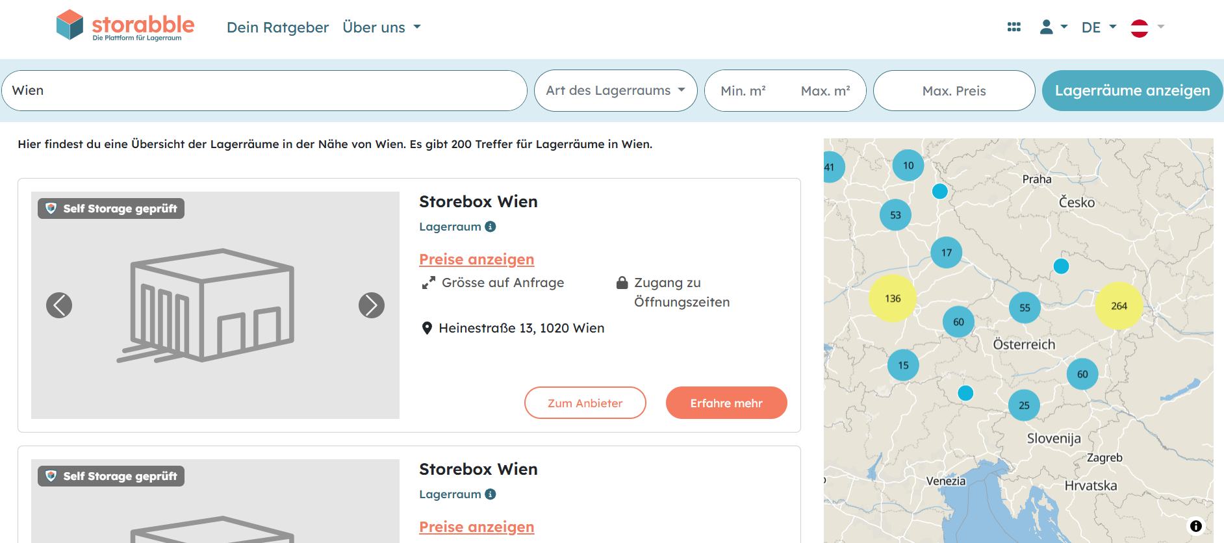Viewport: 1224px width, 543px height.
Task: Select map cluster 10
Action: coord(908,166)
